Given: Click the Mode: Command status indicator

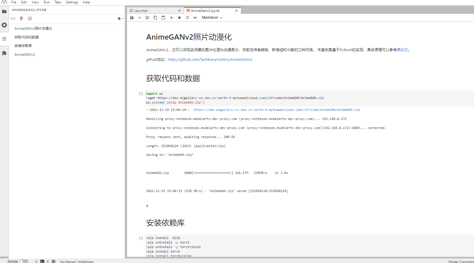Looking at the screenshot, I should pos(461,262).
